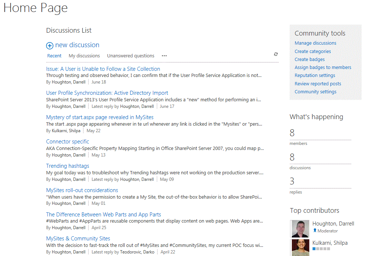Click the Top contributors heading
Screen dimensions: 371x256
(314, 211)
